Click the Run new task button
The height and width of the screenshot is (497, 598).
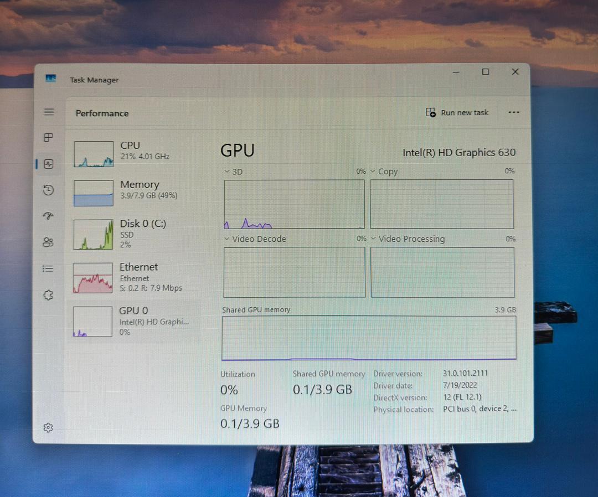pyautogui.click(x=457, y=112)
